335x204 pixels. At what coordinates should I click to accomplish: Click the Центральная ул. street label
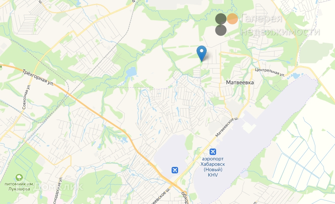click(x=270, y=72)
